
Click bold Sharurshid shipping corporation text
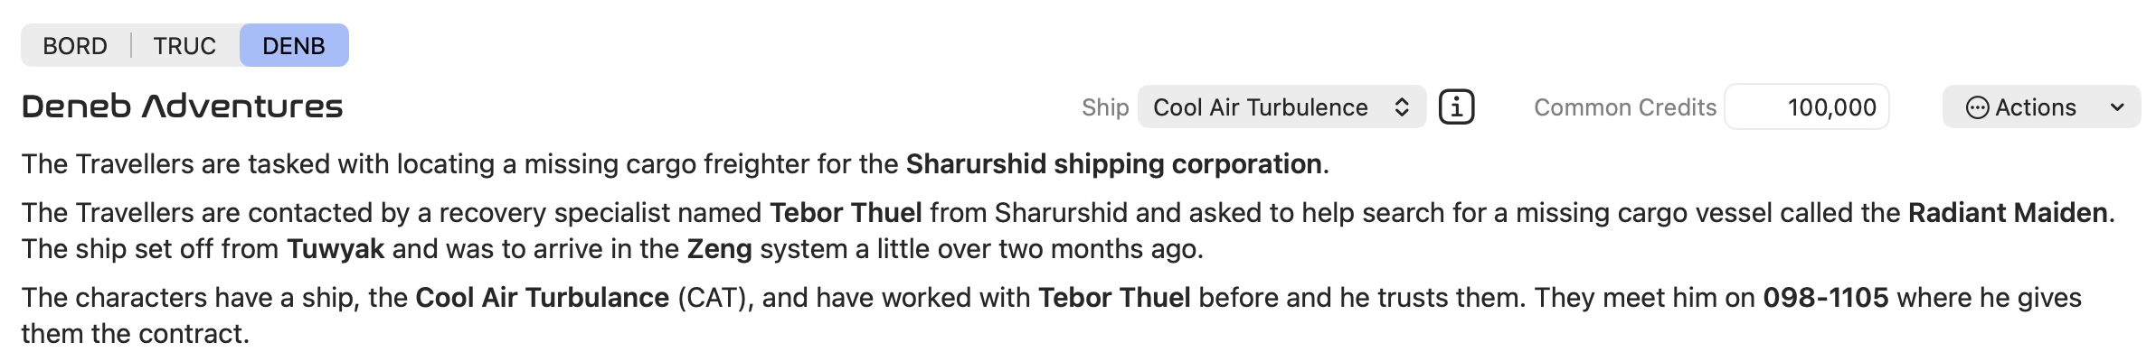[x=1114, y=164]
